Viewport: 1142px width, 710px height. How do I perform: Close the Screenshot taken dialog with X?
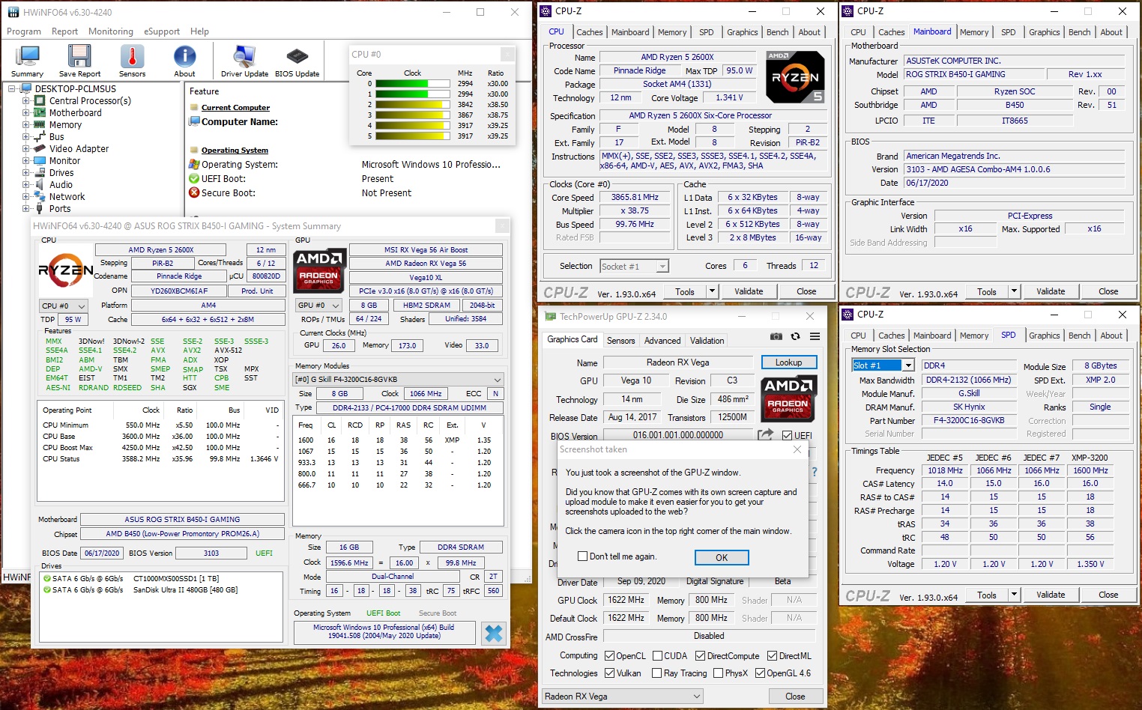click(797, 449)
